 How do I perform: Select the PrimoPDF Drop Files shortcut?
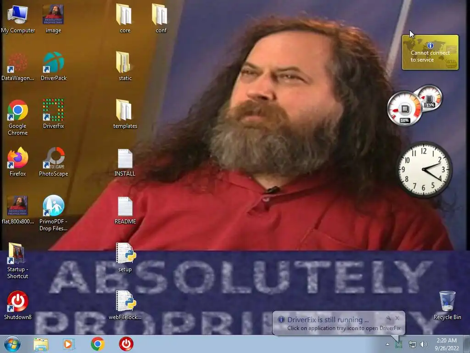[53, 213]
